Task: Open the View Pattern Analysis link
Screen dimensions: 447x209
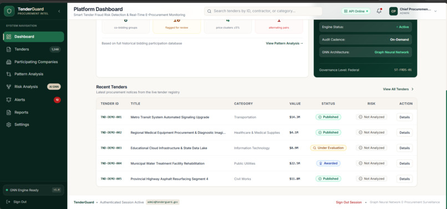Action: tap(285, 43)
